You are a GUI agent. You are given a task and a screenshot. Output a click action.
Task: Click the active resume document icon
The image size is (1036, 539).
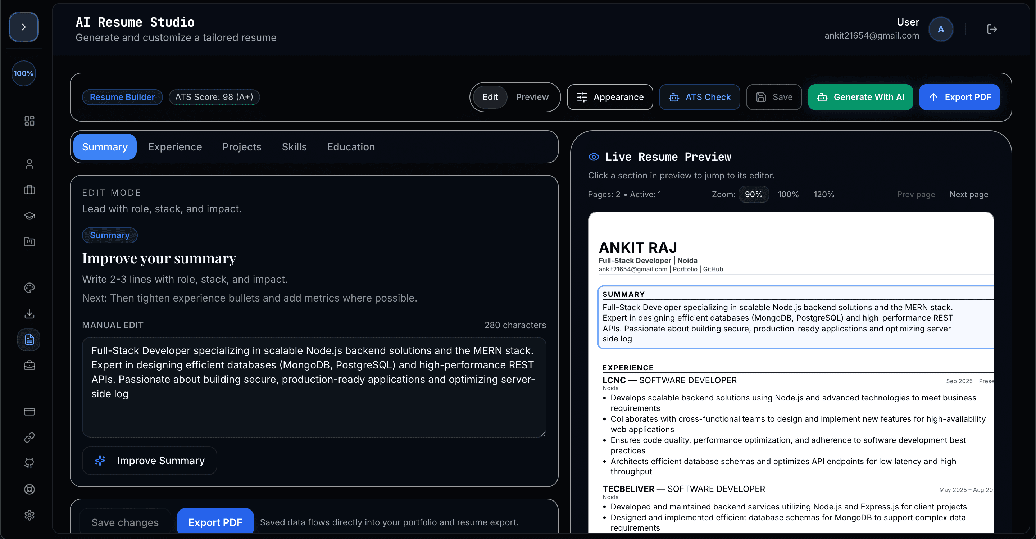(x=29, y=340)
